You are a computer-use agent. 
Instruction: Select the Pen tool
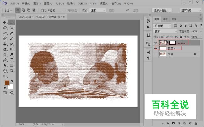point(5,60)
